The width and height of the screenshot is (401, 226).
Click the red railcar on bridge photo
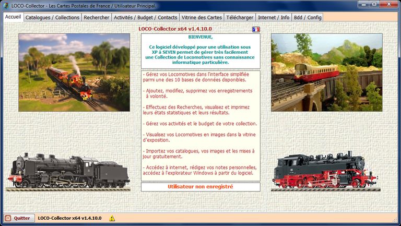coord(327,73)
